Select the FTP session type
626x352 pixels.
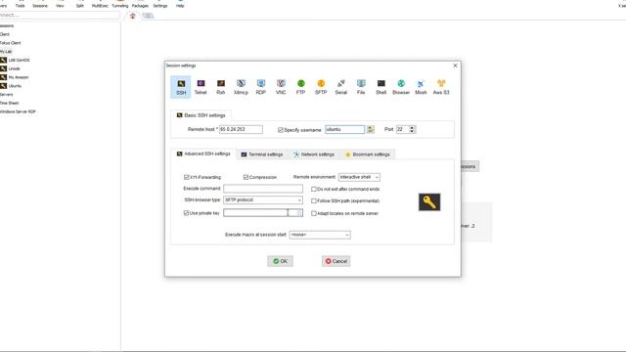click(300, 87)
